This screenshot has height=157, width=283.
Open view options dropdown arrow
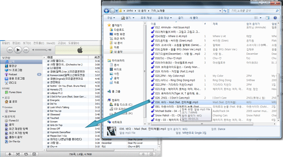(260, 18)
